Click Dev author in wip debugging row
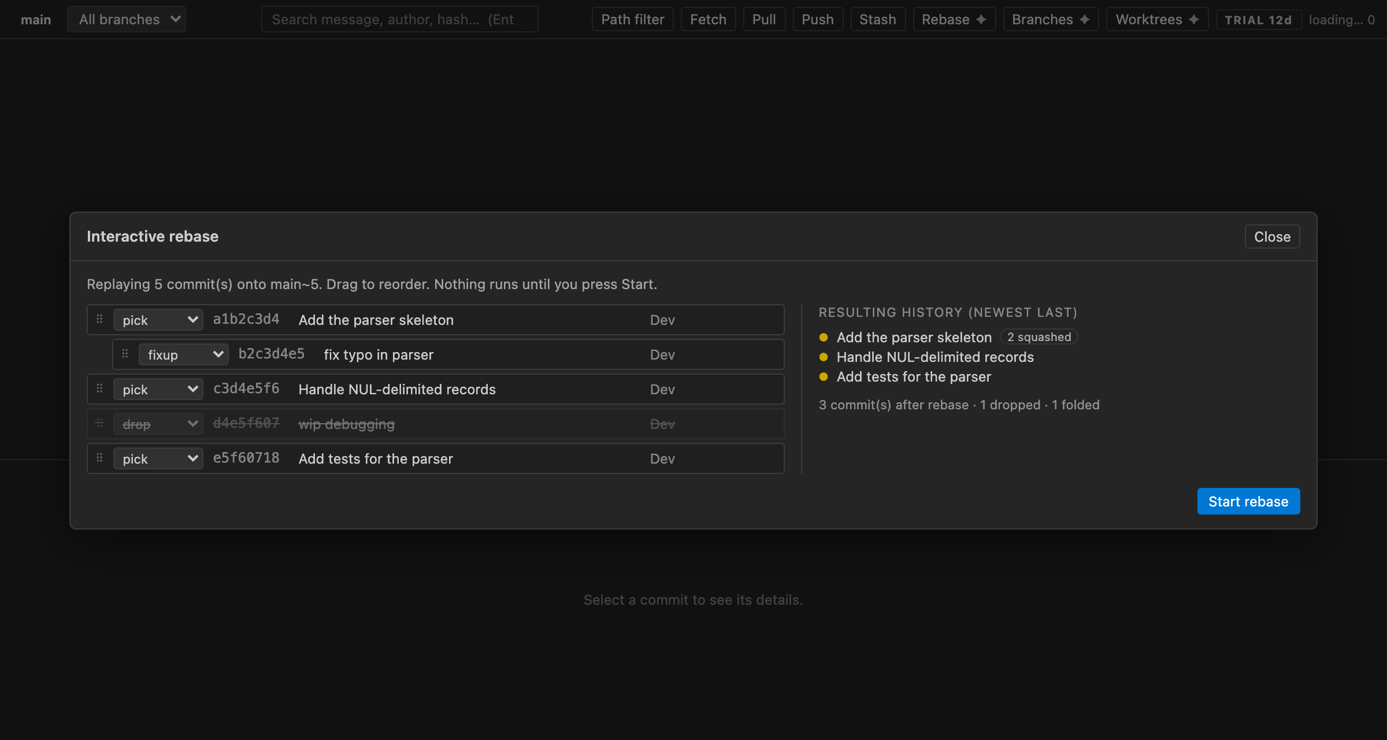 (662, 424)
